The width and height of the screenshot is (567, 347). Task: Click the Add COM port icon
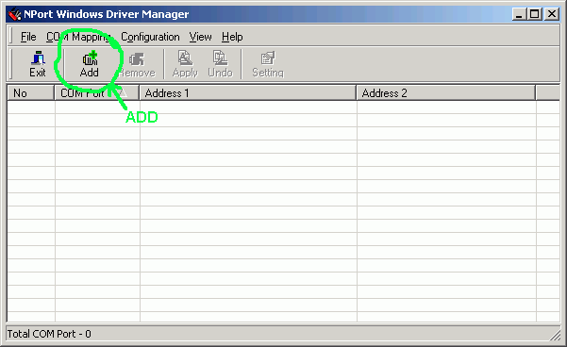90,64
